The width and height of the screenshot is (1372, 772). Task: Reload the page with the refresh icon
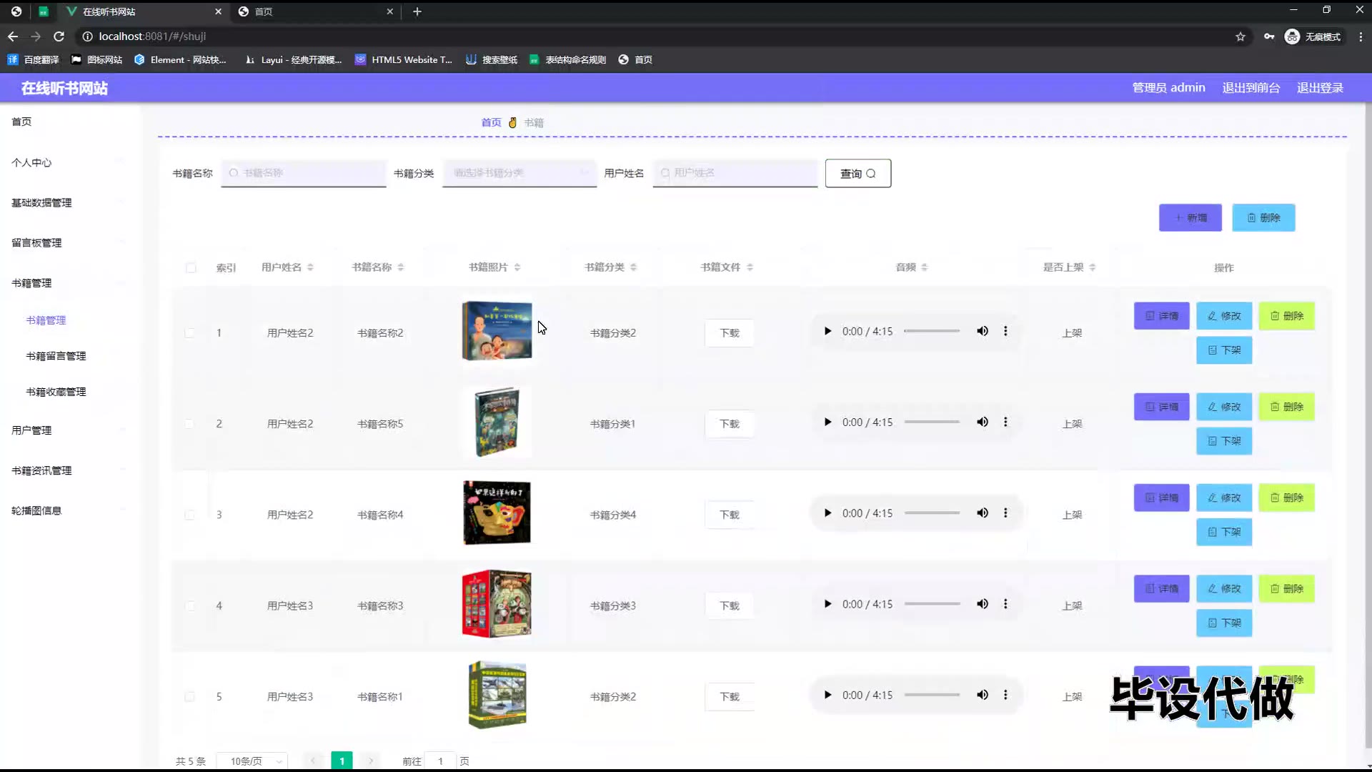pyautogui.click(x=59, y=36)
